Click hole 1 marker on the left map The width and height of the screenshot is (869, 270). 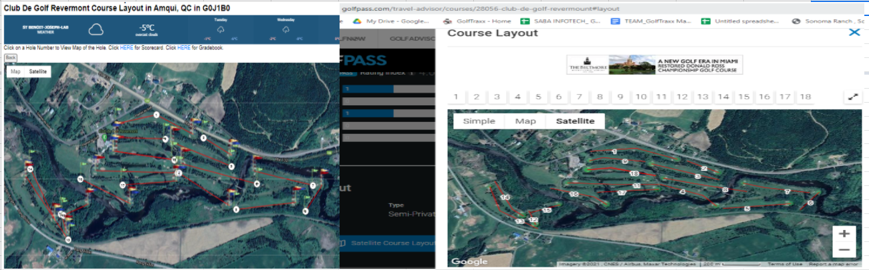tap(156, 115)
